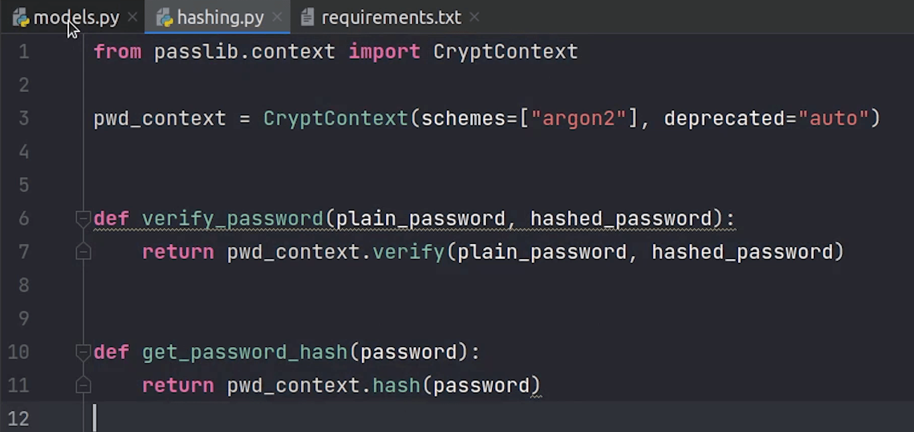Click the verify_password function name

point(232,219)
